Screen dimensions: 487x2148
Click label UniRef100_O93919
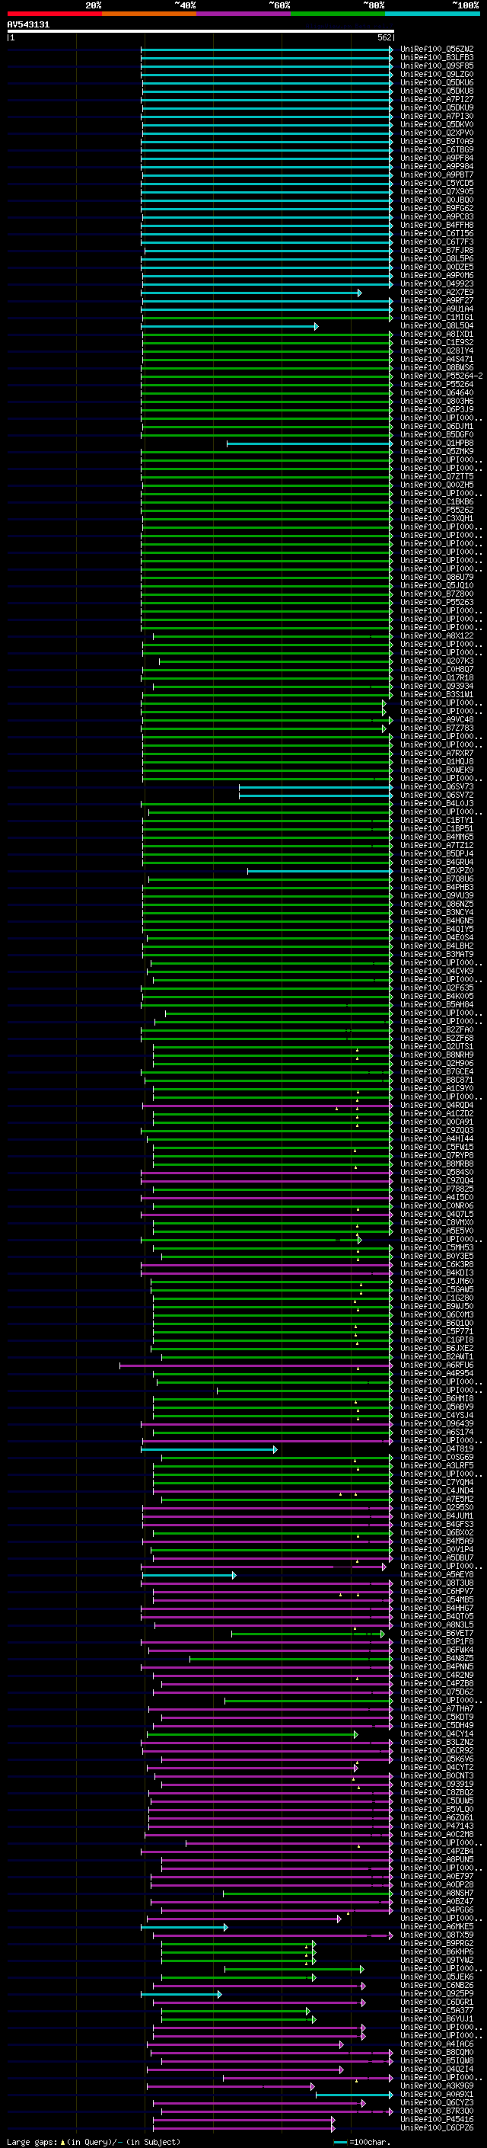(x=437, y=1785)
